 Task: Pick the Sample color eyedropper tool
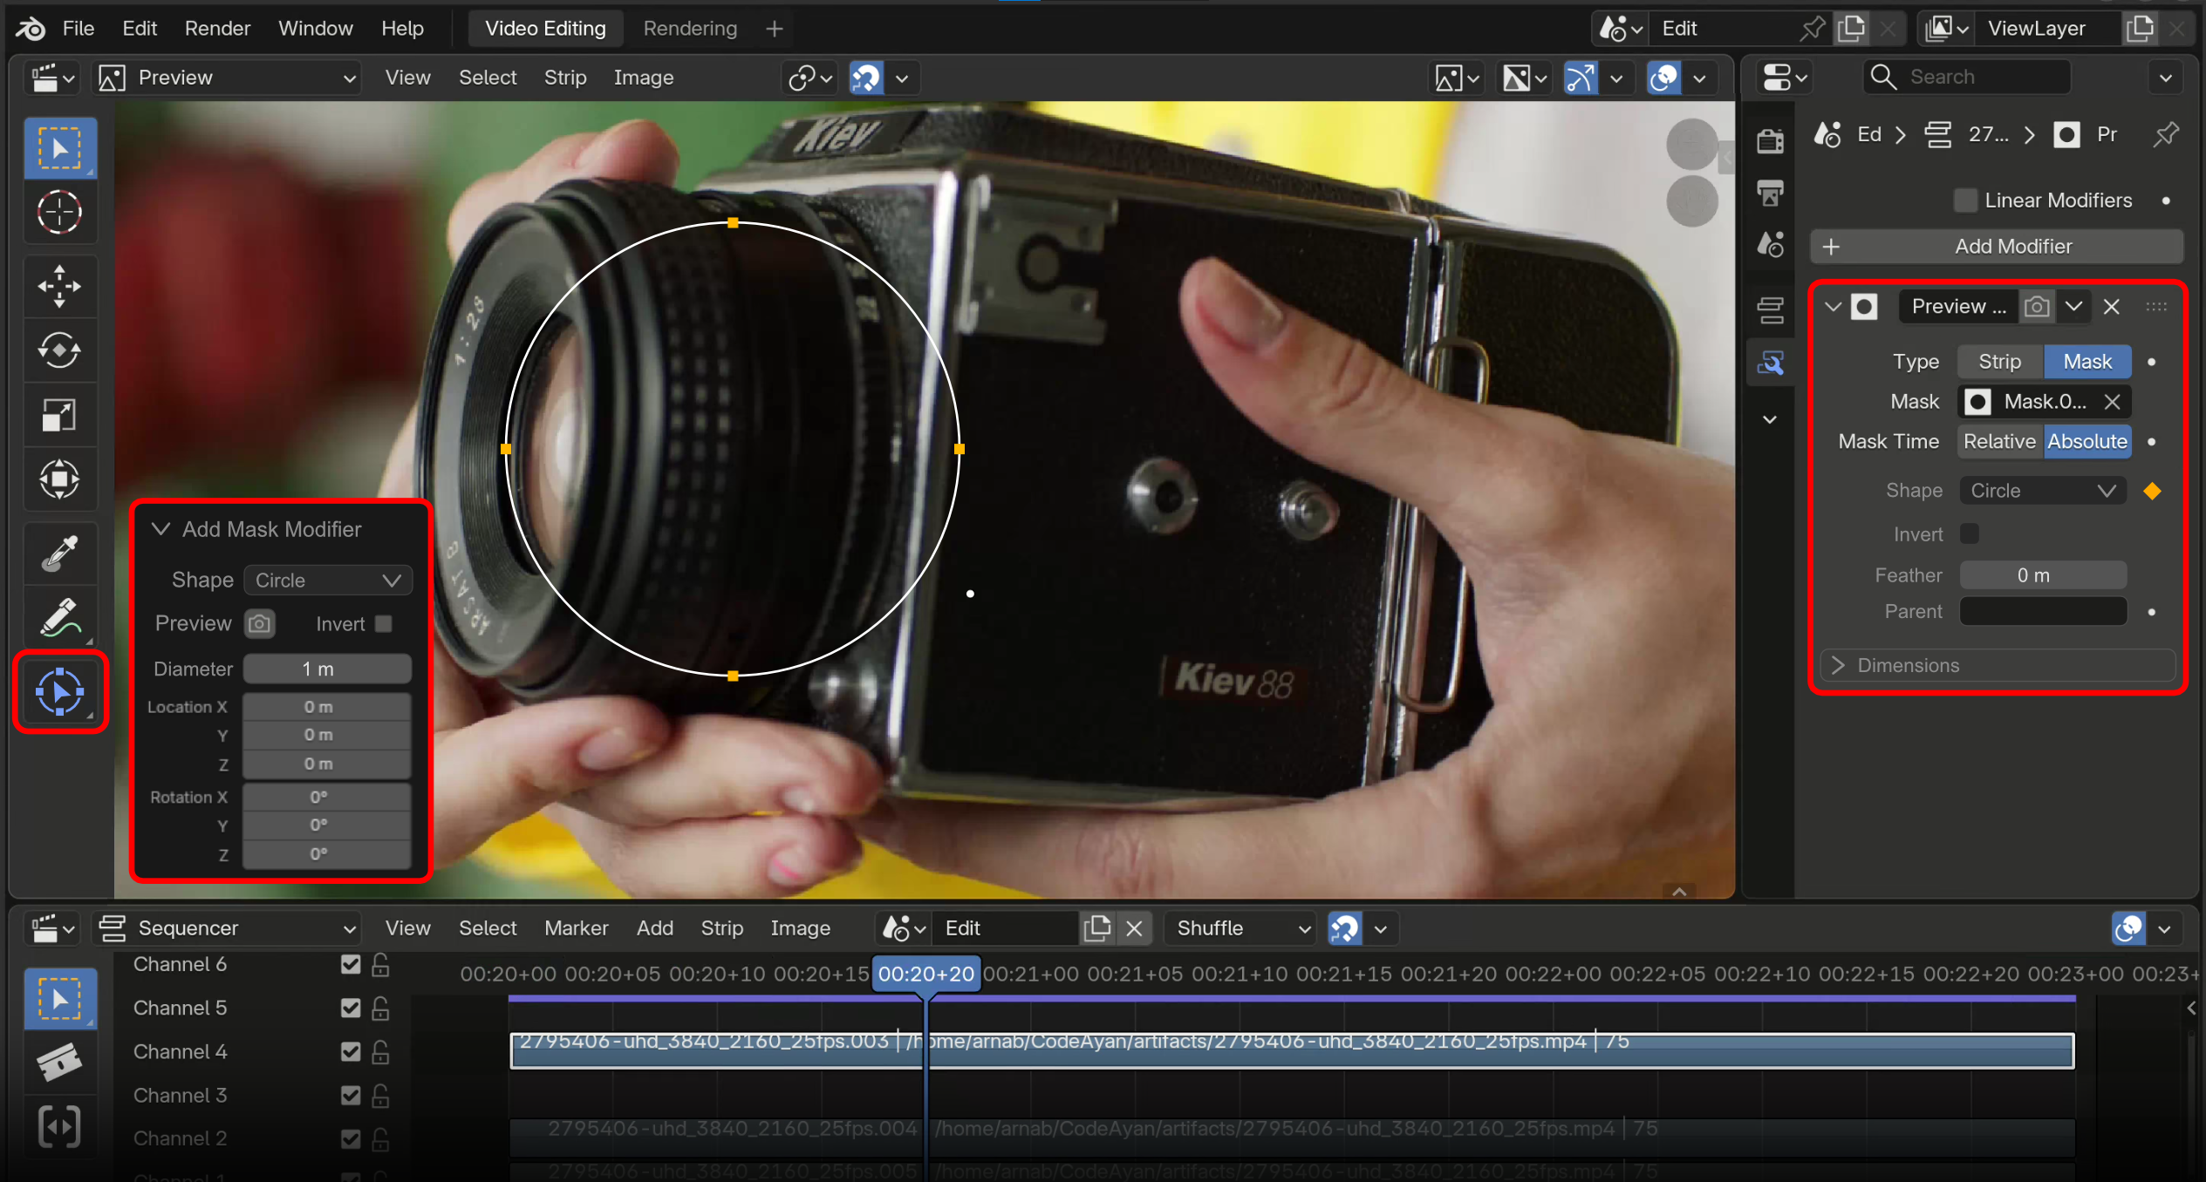pyautogui.click(x=59, y=553)
